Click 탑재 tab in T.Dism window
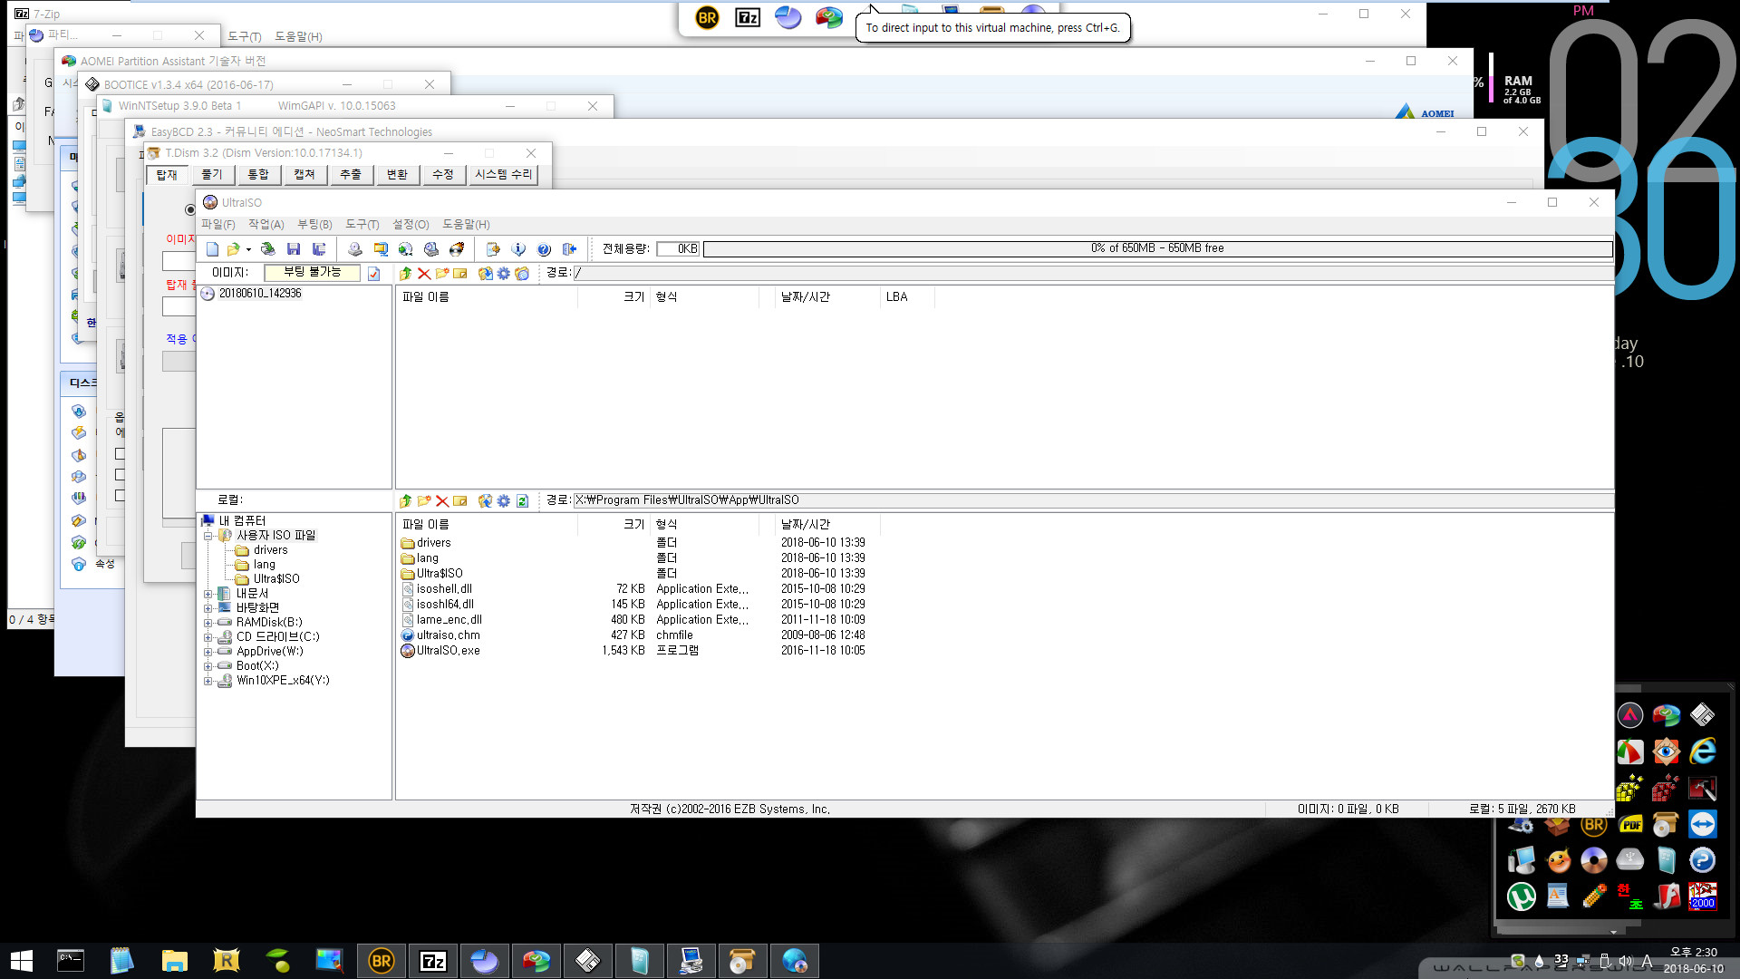This screenshot has height=979, width=1740. click(167, 174)
